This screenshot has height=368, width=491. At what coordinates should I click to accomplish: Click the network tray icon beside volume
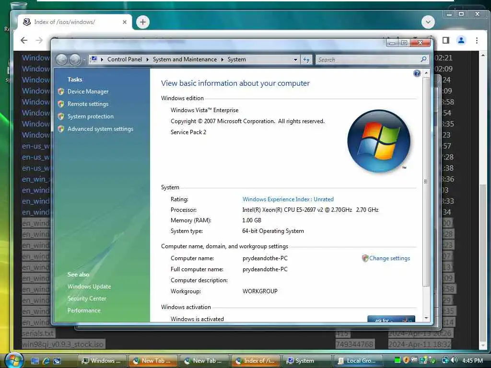pos(445,360)
